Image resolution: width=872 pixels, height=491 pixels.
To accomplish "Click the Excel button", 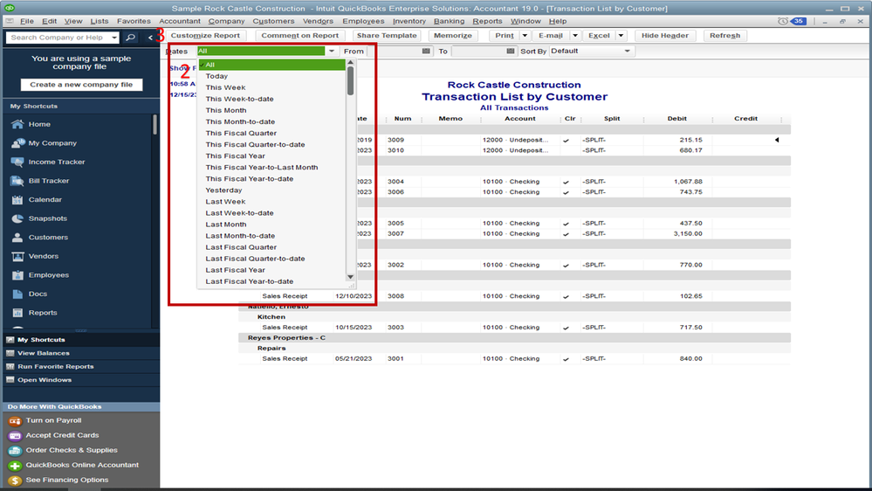I will 599,36.
